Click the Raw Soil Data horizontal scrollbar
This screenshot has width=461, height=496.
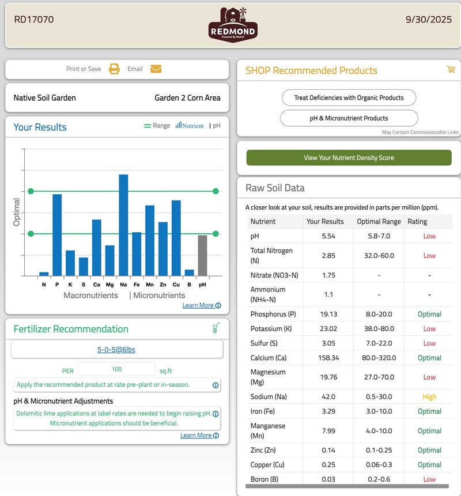point(347,486)
